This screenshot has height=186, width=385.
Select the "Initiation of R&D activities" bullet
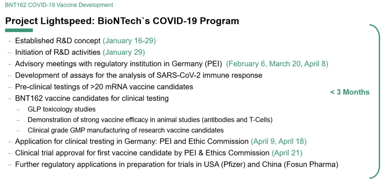58,52
